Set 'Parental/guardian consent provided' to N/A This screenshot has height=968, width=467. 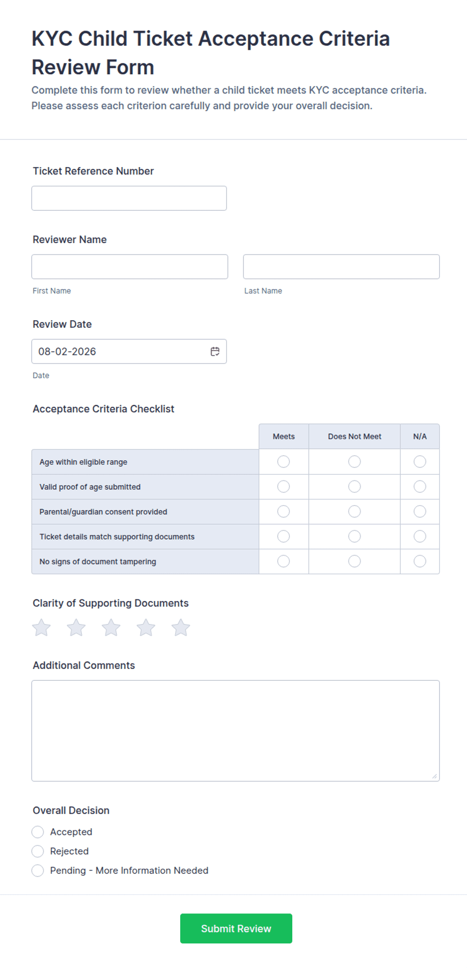(420, 512)
